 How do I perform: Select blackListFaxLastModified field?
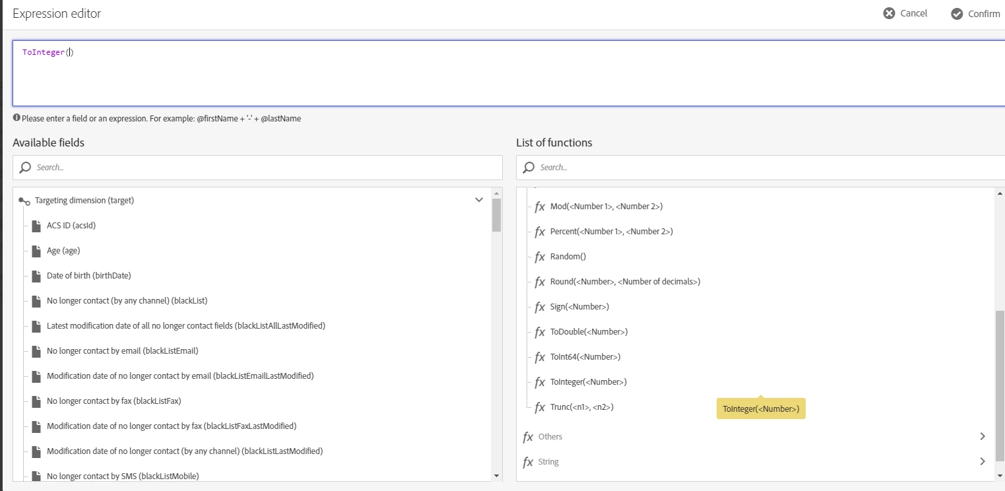tap(172, 426)
